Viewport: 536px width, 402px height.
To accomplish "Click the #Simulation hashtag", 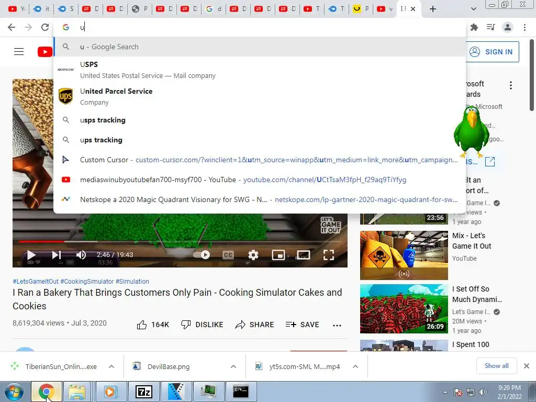I will pyautogui.click(x=132, y=281).
